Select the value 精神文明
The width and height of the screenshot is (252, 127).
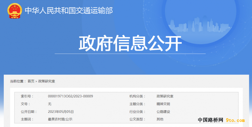(x=163, y=104)
